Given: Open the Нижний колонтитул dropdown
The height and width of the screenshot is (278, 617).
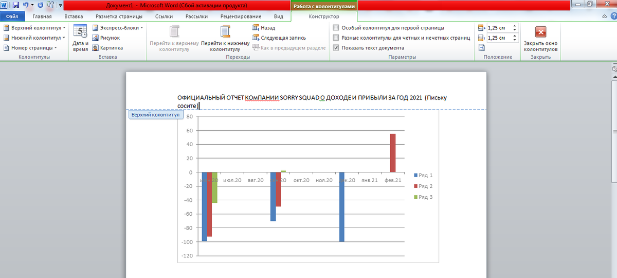Looking at the screenshot, I should (x=34, y=38).
